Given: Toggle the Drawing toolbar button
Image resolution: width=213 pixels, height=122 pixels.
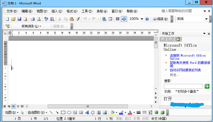Looking at the screenshot, I should 123,19.
